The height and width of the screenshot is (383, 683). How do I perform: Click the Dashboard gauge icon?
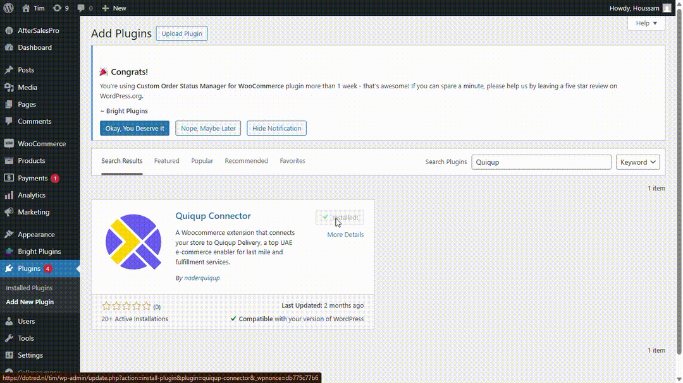9,47
